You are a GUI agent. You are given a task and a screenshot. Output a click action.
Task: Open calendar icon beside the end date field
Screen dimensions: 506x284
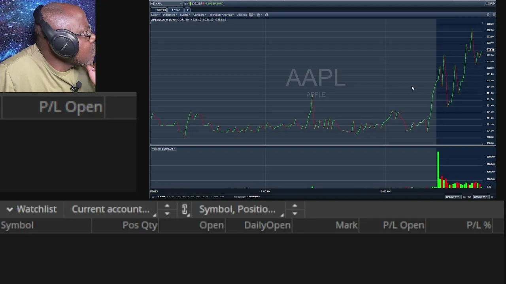(492, 197)
